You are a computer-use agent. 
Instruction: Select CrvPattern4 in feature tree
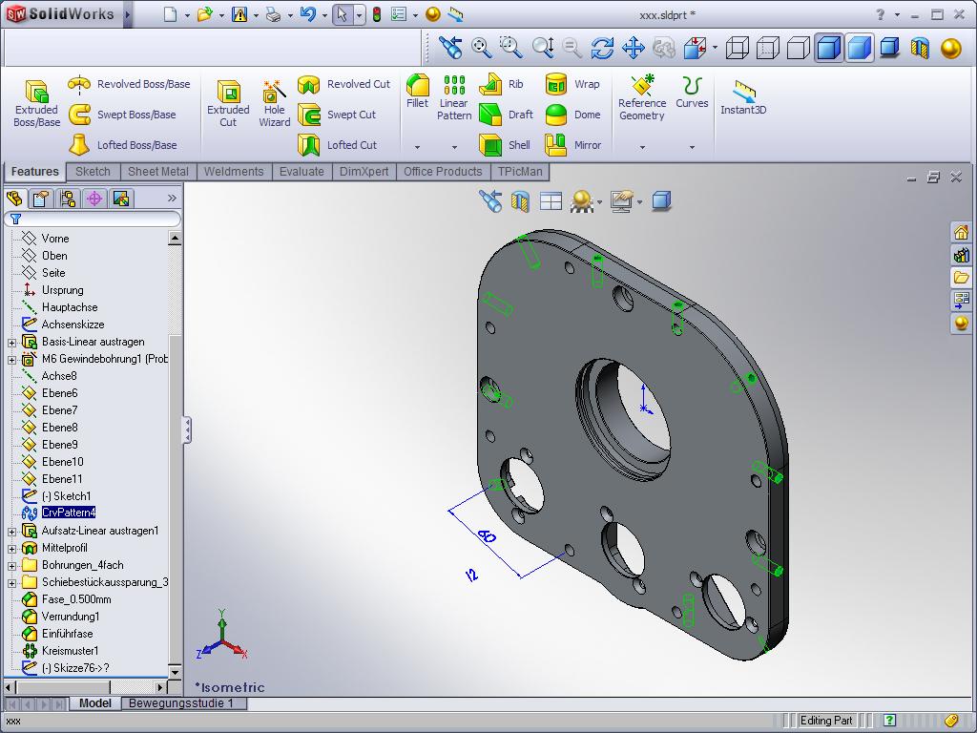[x=69, y=513]
